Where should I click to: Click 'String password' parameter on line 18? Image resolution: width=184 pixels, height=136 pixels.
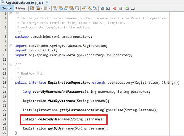point(132,92)
